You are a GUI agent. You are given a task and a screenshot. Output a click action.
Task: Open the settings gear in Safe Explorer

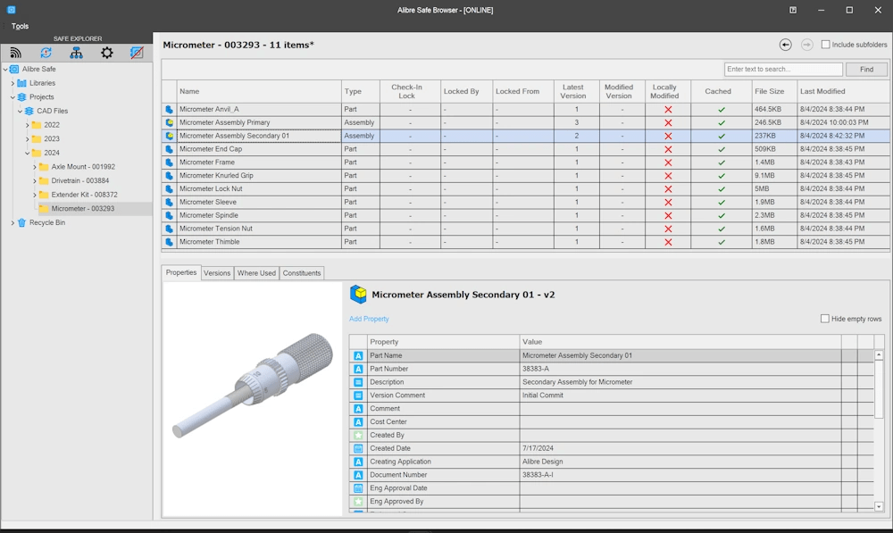[107, 53]
